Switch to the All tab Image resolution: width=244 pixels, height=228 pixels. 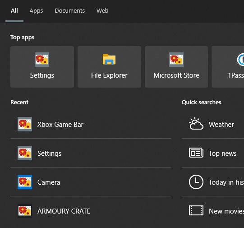[x=14, y=11]
